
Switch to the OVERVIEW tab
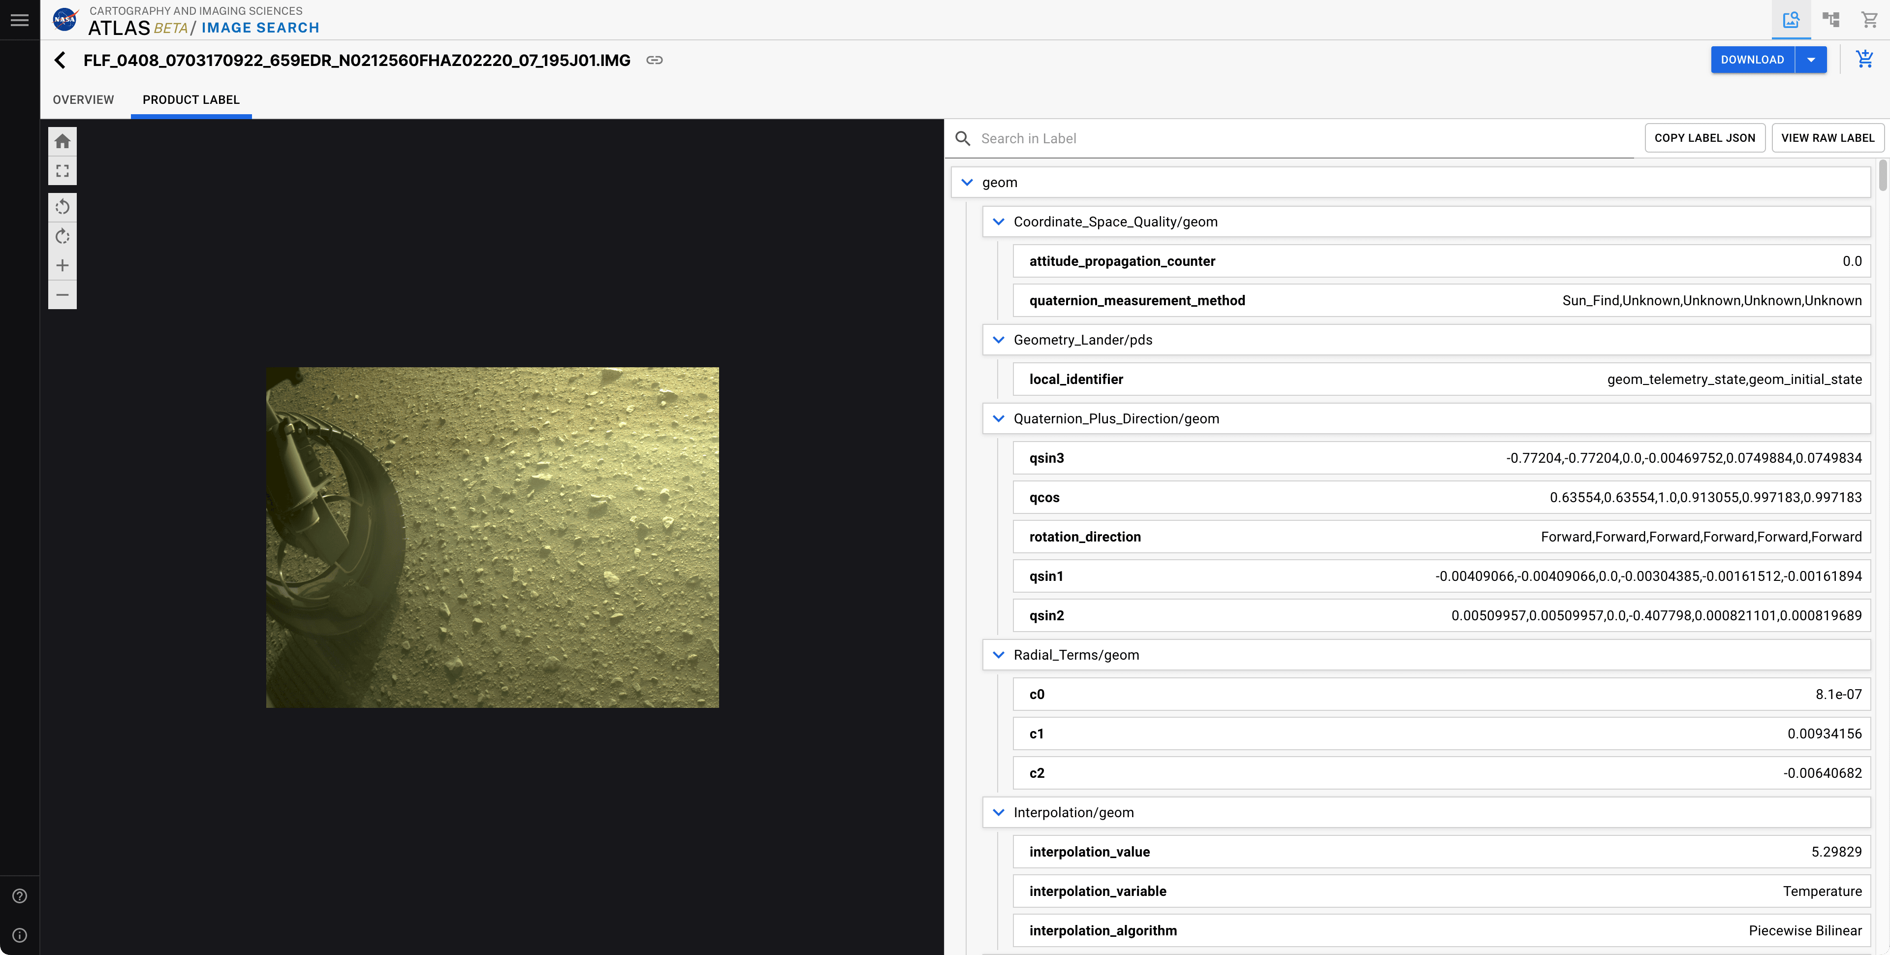[x=83, y=100]
